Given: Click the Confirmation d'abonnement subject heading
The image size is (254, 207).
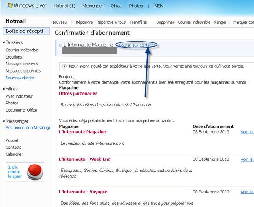Looking at the screenshot, I should pos(92,33).
